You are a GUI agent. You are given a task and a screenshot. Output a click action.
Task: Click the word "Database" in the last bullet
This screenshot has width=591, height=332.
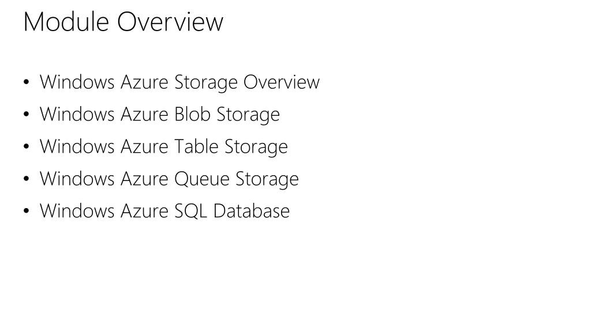(251, 212)
